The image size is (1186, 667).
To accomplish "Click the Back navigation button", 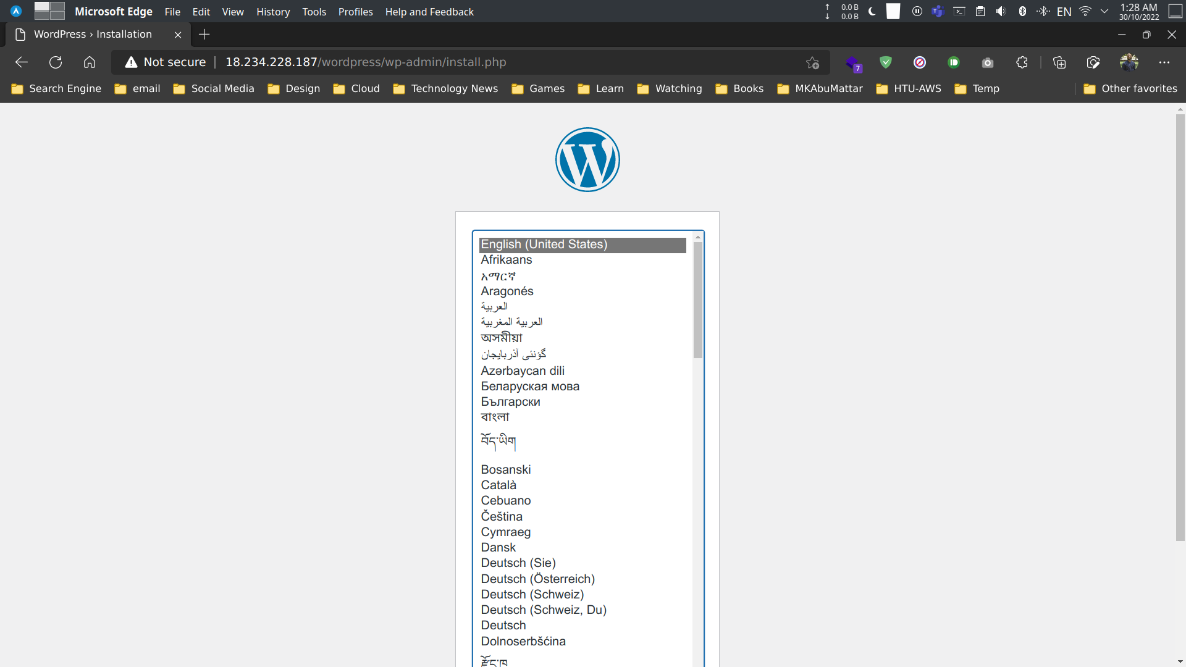I will 21,62.
